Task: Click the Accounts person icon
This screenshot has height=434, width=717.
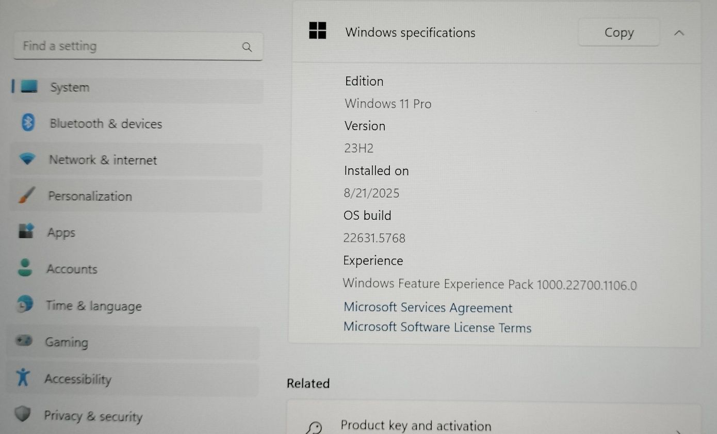Action: [x=25, y=268]
